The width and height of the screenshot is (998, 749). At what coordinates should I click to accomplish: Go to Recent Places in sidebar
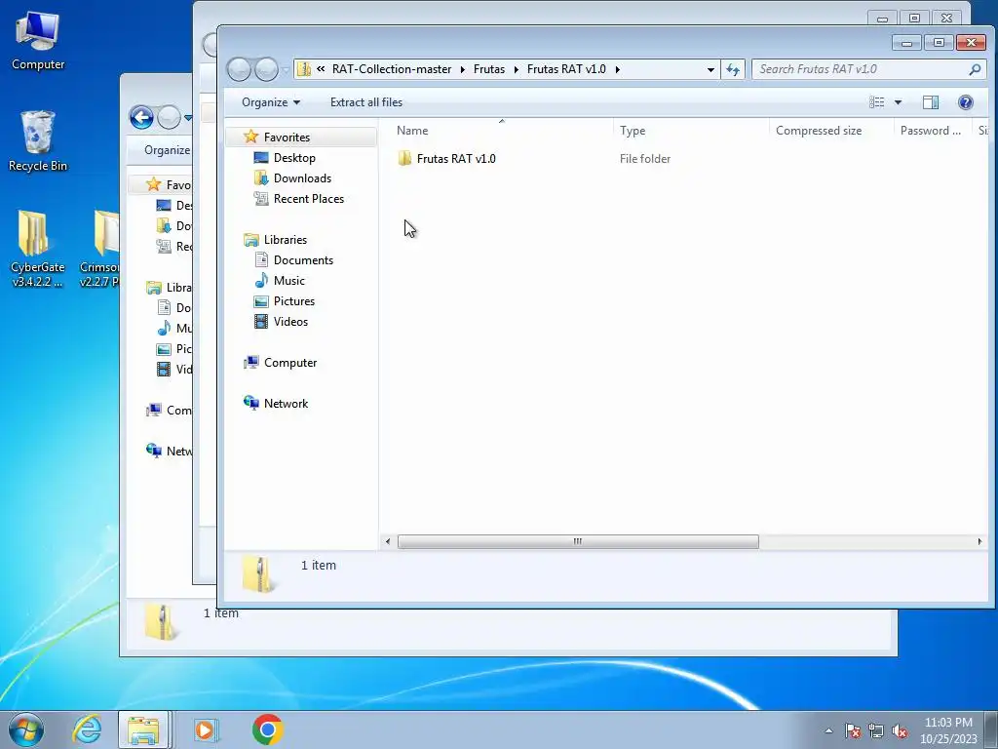tap(309, 199)
